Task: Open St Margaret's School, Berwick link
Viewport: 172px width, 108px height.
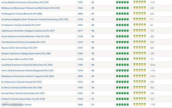Action: pos(22,14)
